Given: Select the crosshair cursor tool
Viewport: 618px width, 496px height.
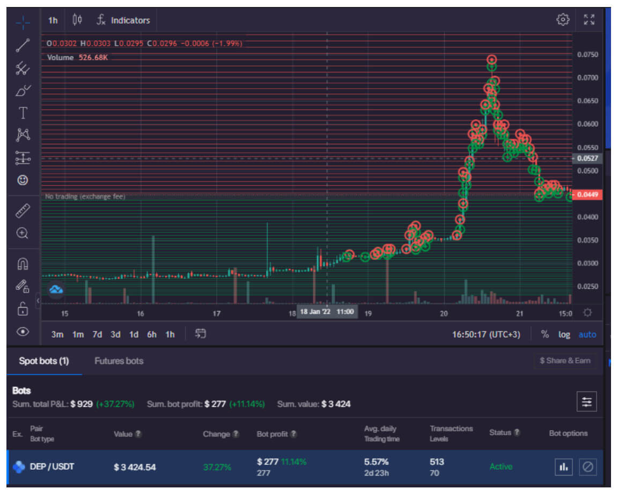Looking at the screenshot, I should pyautogui.click(x=23, y=23).
